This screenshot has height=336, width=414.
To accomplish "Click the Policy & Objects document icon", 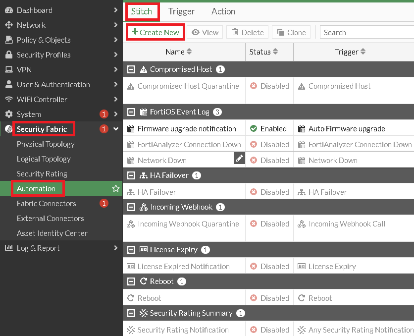I will (9, 40).
